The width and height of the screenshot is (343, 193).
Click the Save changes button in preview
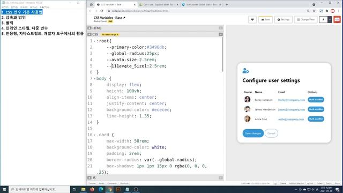coord(253,133)
